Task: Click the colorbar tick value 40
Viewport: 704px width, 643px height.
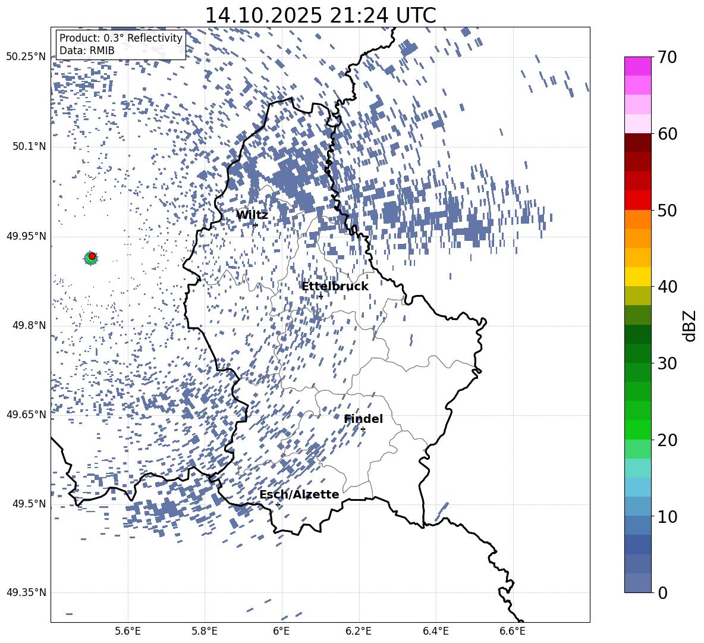Action: tap(667, 287)
